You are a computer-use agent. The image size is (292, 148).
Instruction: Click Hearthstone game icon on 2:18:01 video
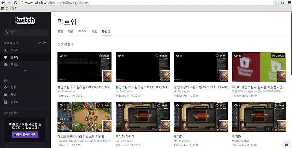click(x=107, y=126)
